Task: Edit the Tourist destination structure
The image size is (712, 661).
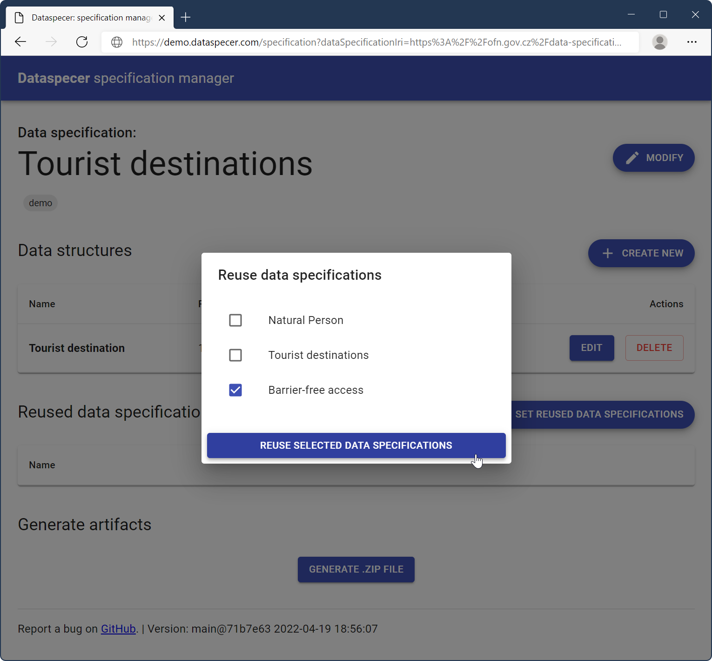Action: click(591, 348)
